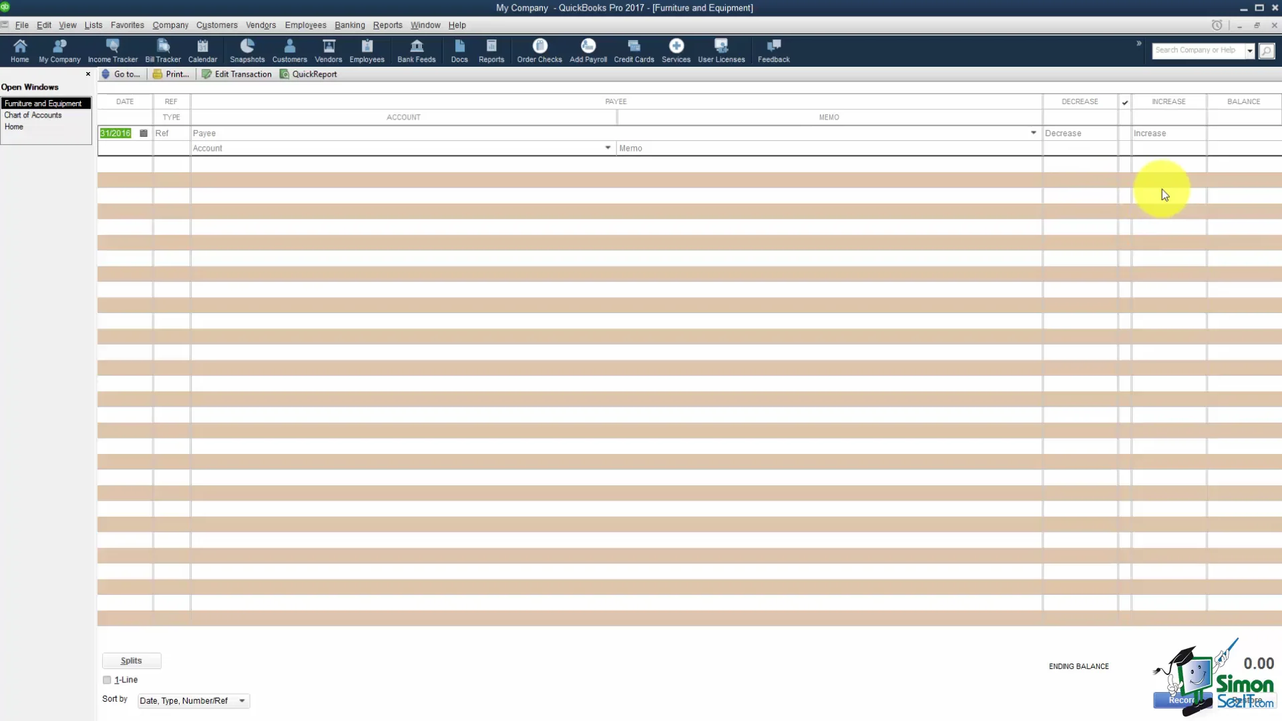The image size is (1282, 721).
Task: Select Chart of Accounts in Open Windows
Action: pyautogui.click(x=32, y=115)
